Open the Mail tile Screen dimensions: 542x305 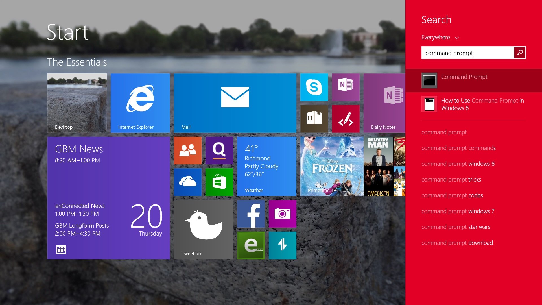tap(235, 103)
